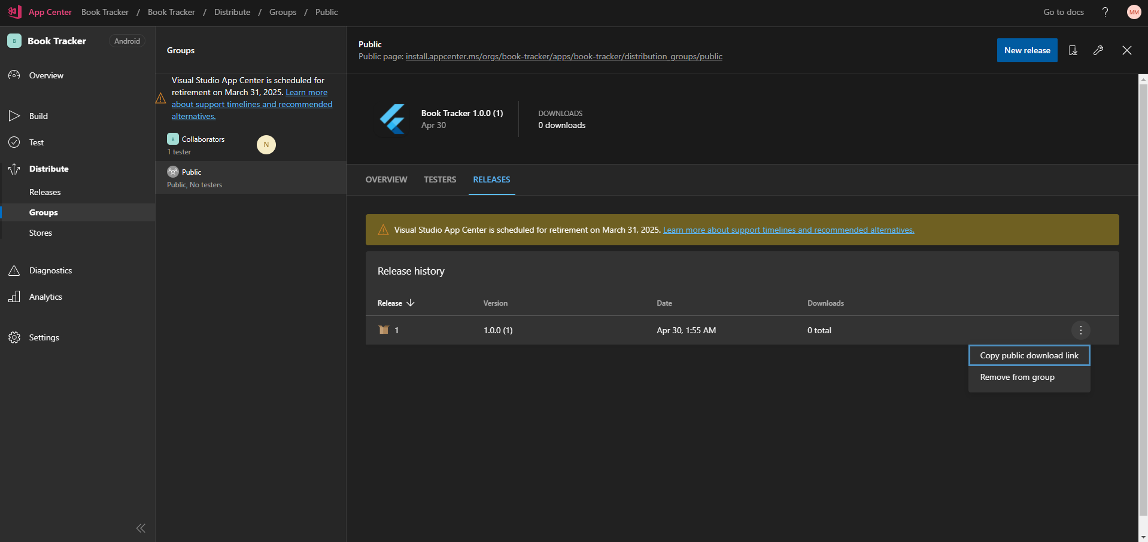Screen dimensions: 1148x542
Task: Click the Groups panel heading
Action: point(181,50)
